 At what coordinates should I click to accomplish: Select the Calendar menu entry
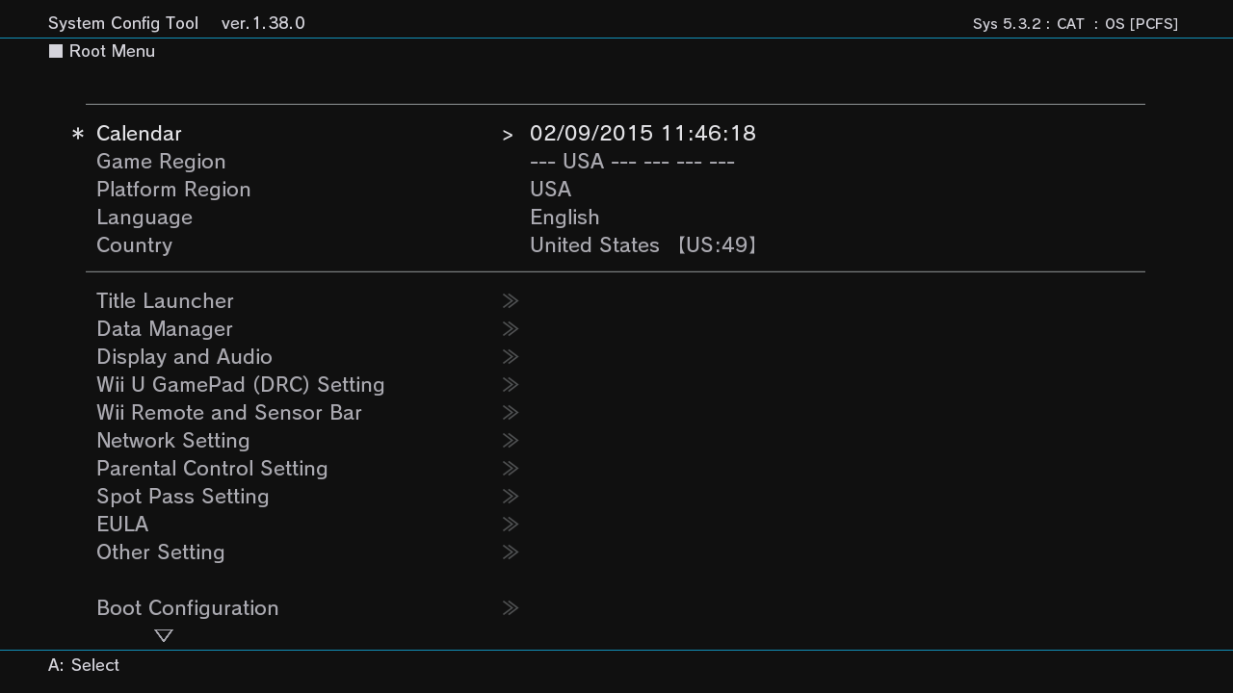[139, 134]
